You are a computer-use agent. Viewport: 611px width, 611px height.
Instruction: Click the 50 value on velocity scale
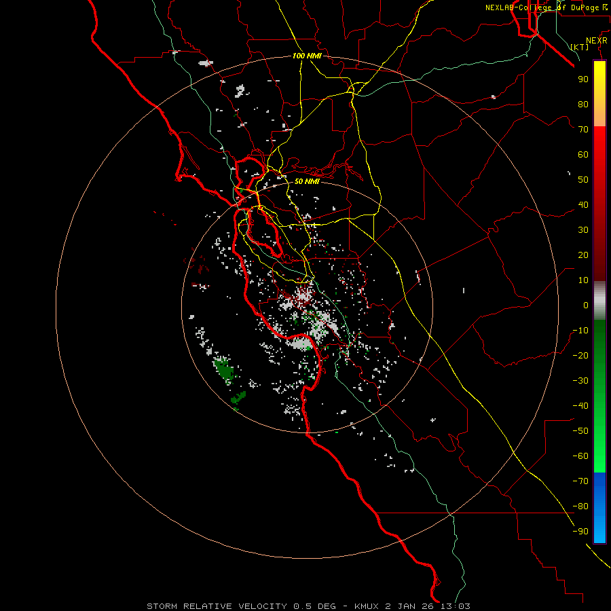(x=583, y=180)
